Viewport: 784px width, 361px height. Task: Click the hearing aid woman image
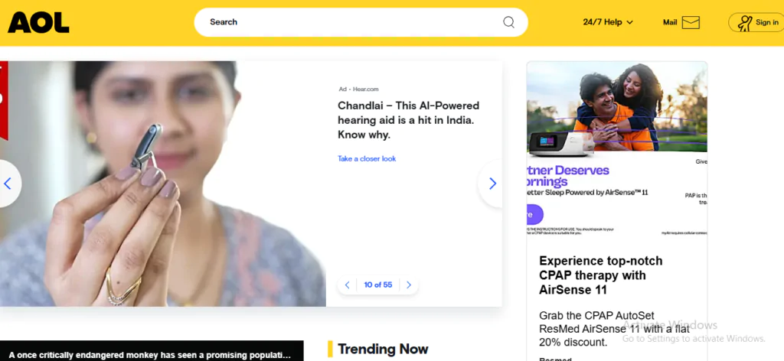coord(162,184)
